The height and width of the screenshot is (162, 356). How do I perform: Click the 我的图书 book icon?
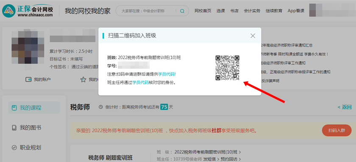tap(14, 128)
